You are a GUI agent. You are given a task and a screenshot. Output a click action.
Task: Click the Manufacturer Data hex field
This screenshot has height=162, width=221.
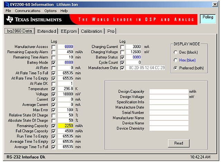(x=145, y=68)
